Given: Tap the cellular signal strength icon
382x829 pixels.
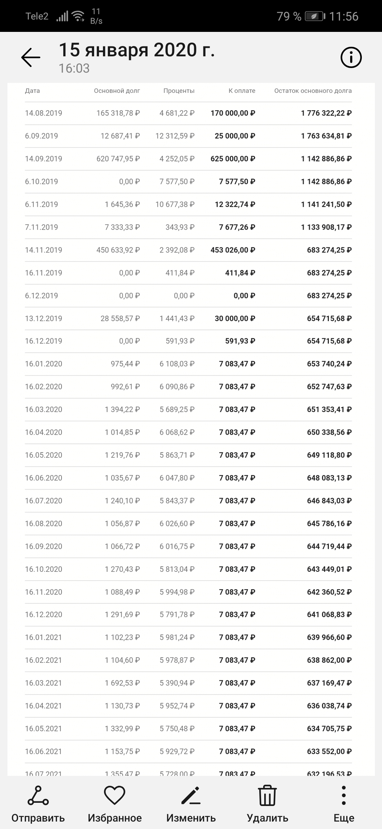Looking at the screenshot, I should pyautogui.click(x=62, y=16).
